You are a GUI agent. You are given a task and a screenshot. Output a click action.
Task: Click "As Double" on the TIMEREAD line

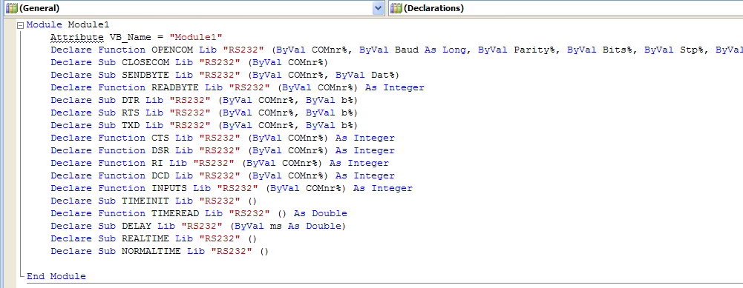coord(321,213)
